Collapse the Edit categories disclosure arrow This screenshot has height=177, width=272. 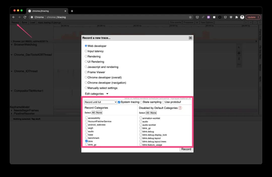107,94
